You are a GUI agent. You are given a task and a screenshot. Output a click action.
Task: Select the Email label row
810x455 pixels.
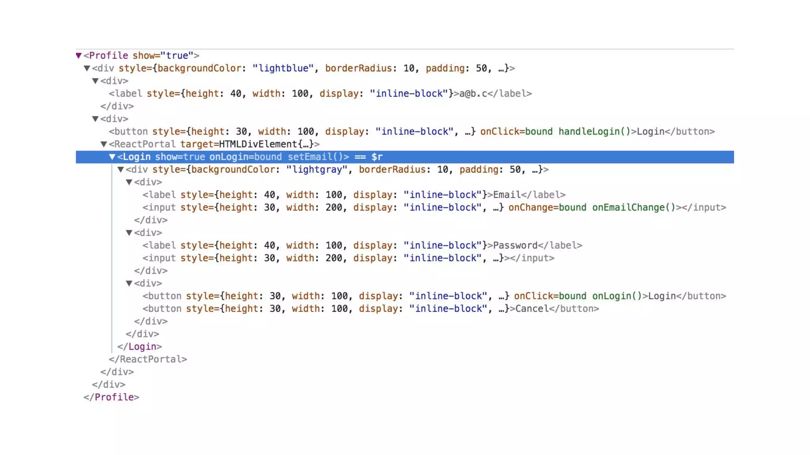click(x=354, y=195)
